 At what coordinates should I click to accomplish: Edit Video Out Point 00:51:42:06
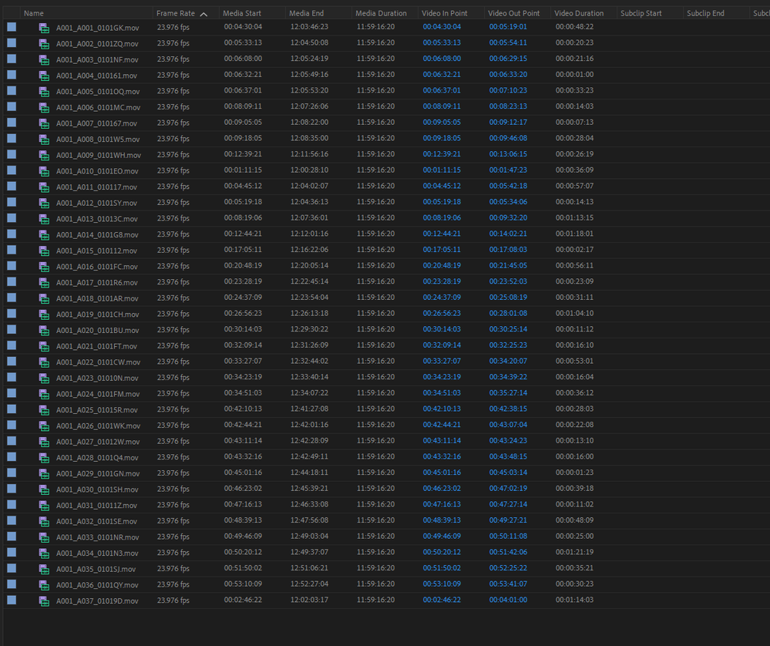(x=508, y=552)
